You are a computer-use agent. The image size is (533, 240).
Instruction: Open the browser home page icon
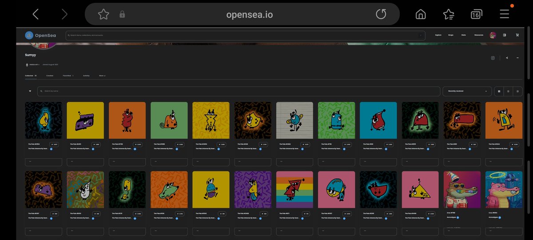pos(420,14)
